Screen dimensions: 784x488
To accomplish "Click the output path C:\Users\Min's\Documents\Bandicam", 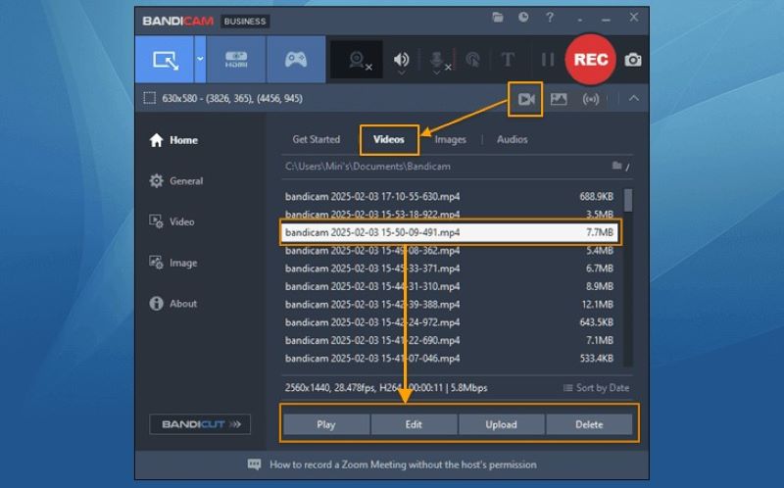I will pyautogui.click(x=367, y=166).
